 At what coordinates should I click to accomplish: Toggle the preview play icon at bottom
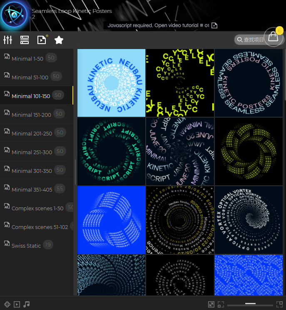17,304
